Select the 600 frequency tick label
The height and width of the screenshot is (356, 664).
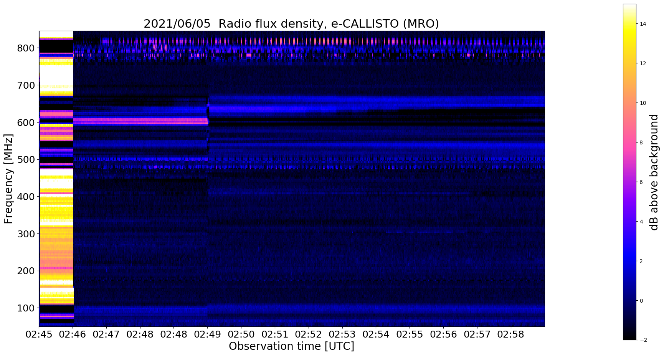26,123
